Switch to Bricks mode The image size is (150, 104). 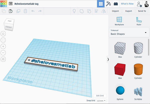click(x=116, y=4)
